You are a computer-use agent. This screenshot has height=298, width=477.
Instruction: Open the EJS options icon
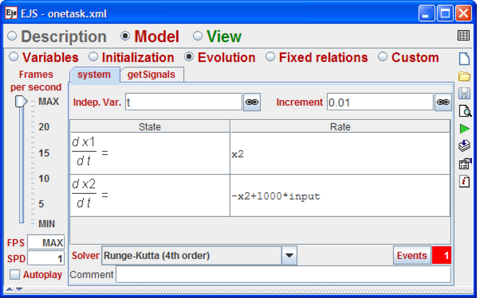tap(464, 163)
